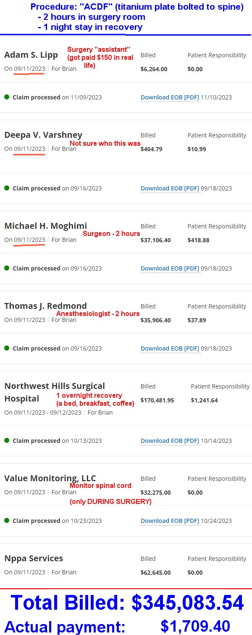
Task: Click green status dot on Deepa V. Varshney claim
Action: coord(7,188)
